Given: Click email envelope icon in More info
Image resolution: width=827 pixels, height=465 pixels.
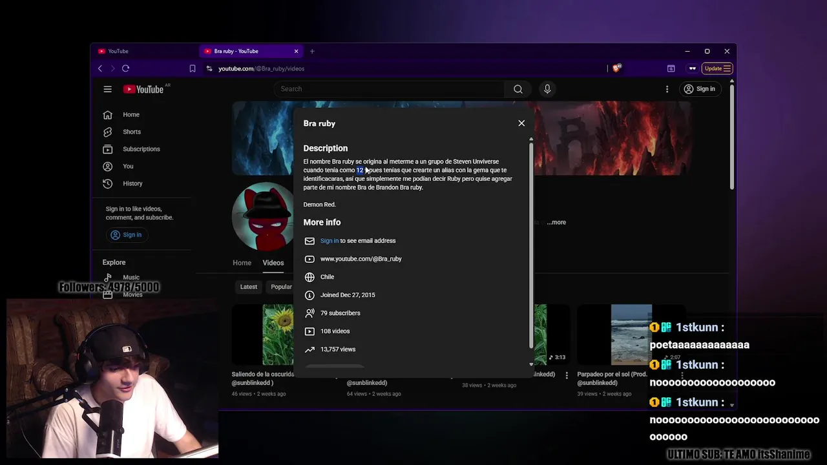Looking at the screenshot, I should tap(309, 241).
